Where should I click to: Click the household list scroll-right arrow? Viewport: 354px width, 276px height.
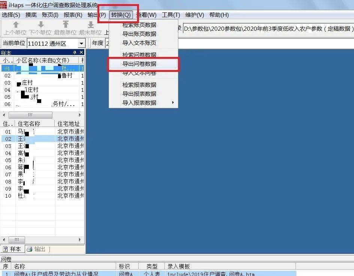[x=80, y=239]
